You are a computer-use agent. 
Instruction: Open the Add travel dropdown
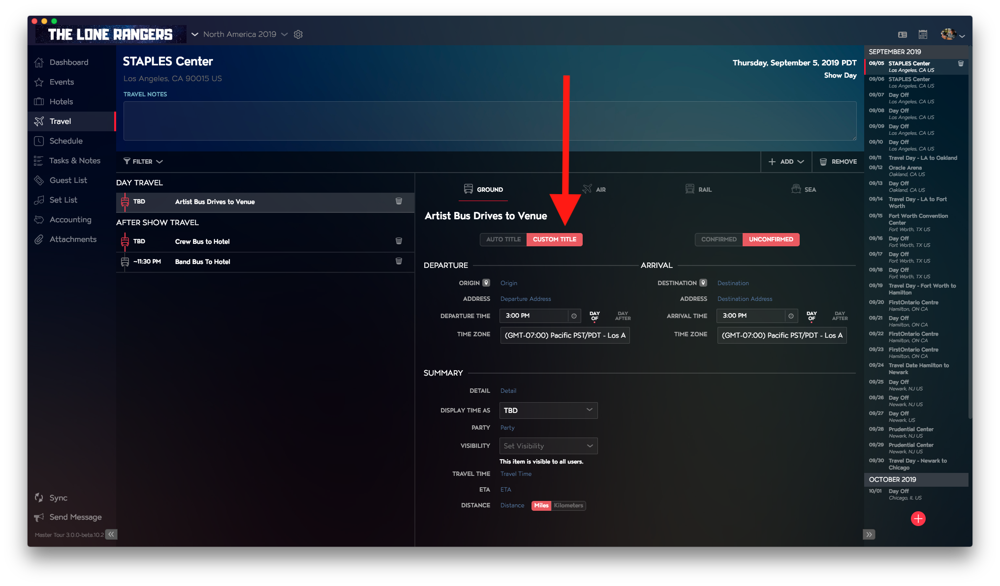[x=786, y=162]
